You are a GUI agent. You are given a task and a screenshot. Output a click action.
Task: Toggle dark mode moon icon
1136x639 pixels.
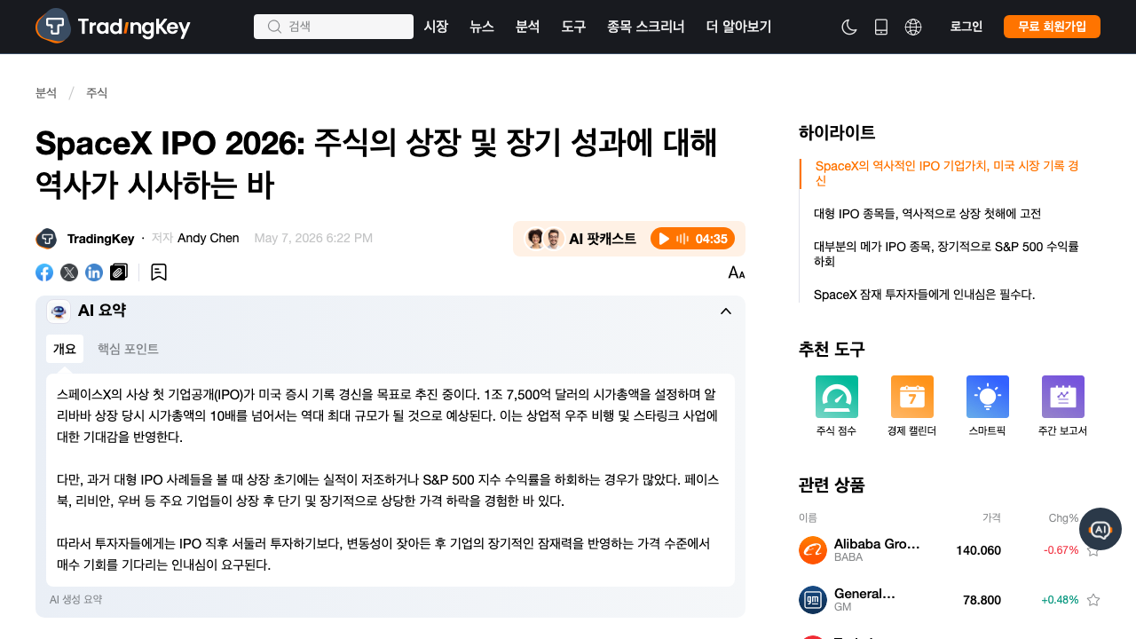(x=849, y=27)
